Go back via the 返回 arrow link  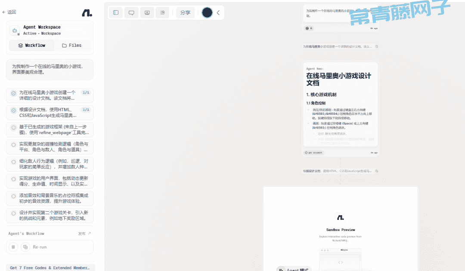point(9,12)
